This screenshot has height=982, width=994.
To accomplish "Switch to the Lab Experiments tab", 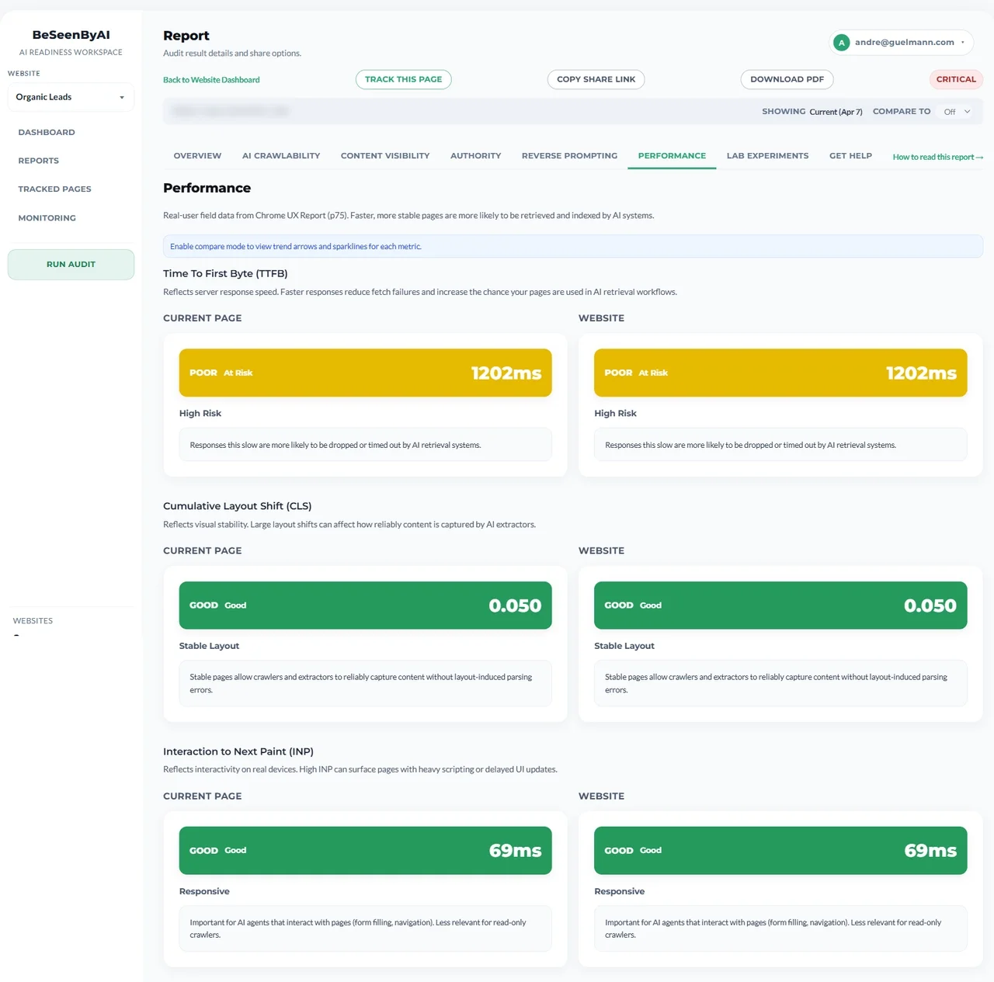I will 767,156.
